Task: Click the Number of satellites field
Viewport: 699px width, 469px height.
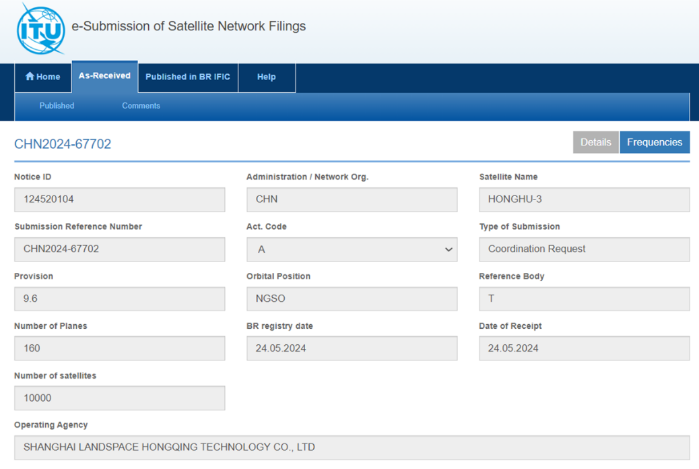Action: pyautogui.click(x=119, y=398)
